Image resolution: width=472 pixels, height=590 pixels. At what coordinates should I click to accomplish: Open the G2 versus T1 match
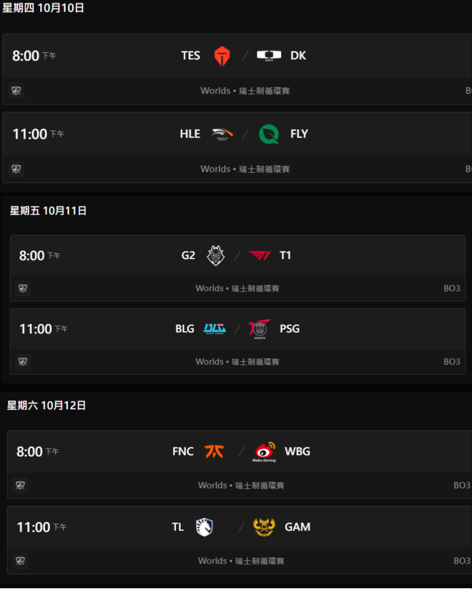[x=238, y=268]
